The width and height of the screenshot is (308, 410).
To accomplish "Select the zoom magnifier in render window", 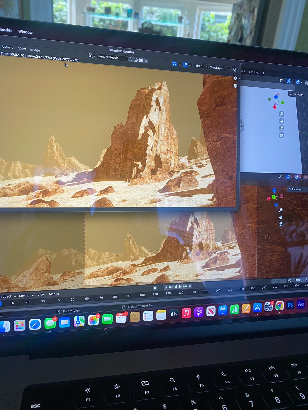I will 235,78.
